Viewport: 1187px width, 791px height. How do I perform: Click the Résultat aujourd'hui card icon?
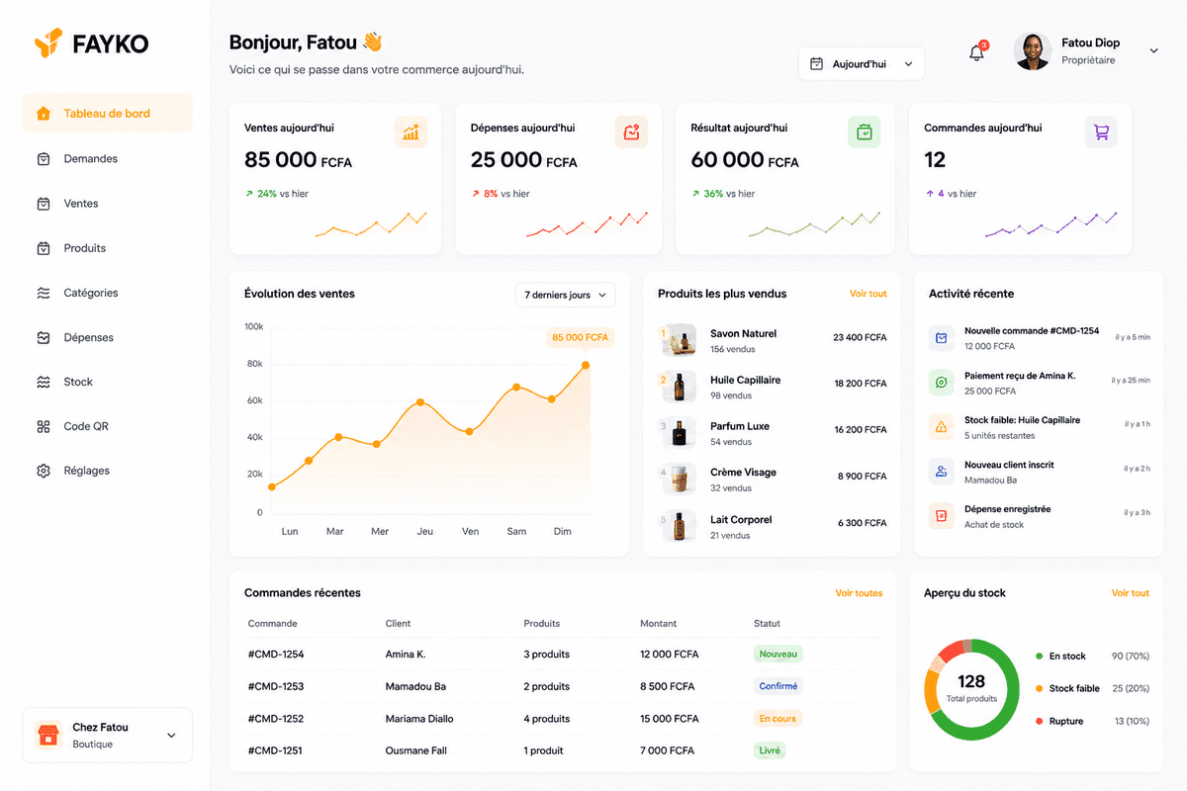[x=865, y=132]
